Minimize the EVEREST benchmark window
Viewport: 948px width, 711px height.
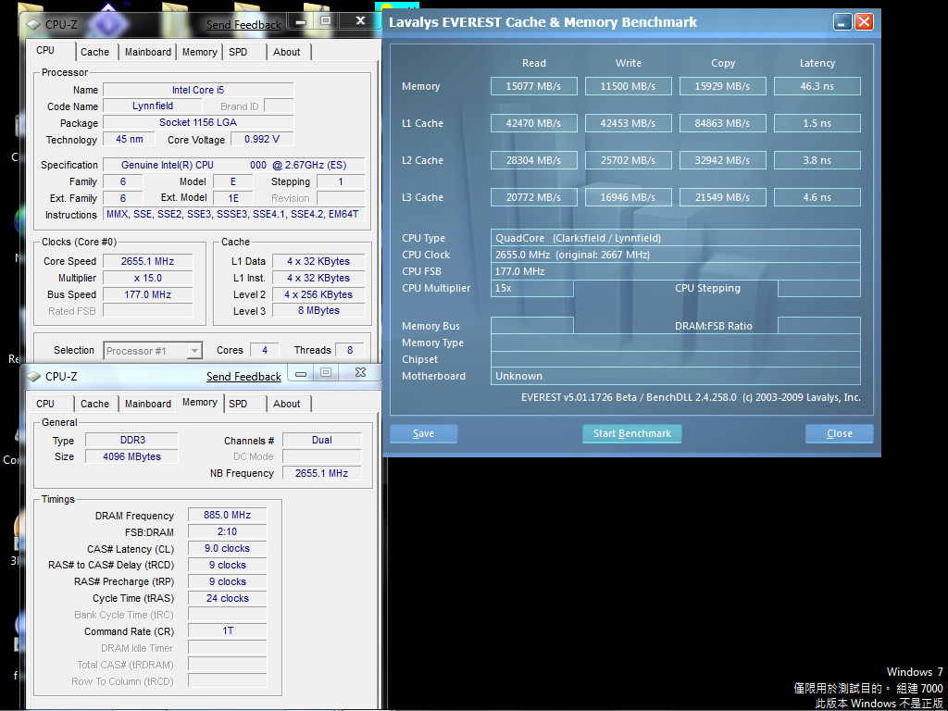pos(842,22)
